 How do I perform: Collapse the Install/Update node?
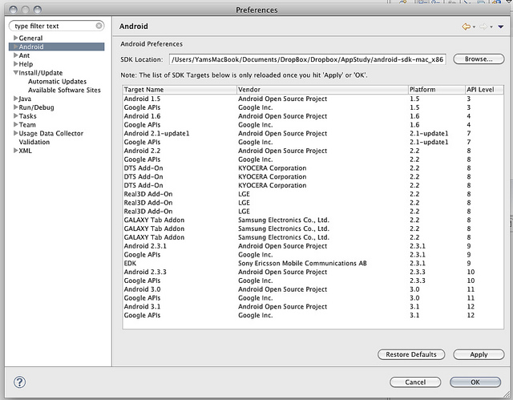(x=15, y=73)
